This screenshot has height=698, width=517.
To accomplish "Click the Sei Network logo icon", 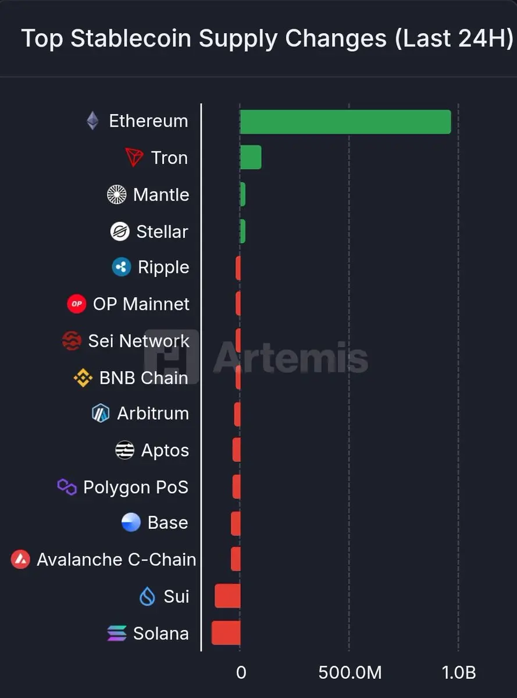I will (72, 341).
